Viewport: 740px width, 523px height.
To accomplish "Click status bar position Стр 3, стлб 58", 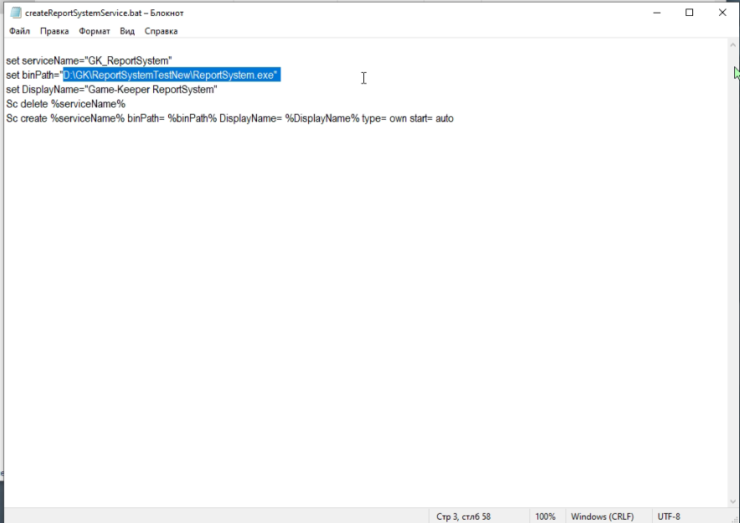I will (464, 517).
